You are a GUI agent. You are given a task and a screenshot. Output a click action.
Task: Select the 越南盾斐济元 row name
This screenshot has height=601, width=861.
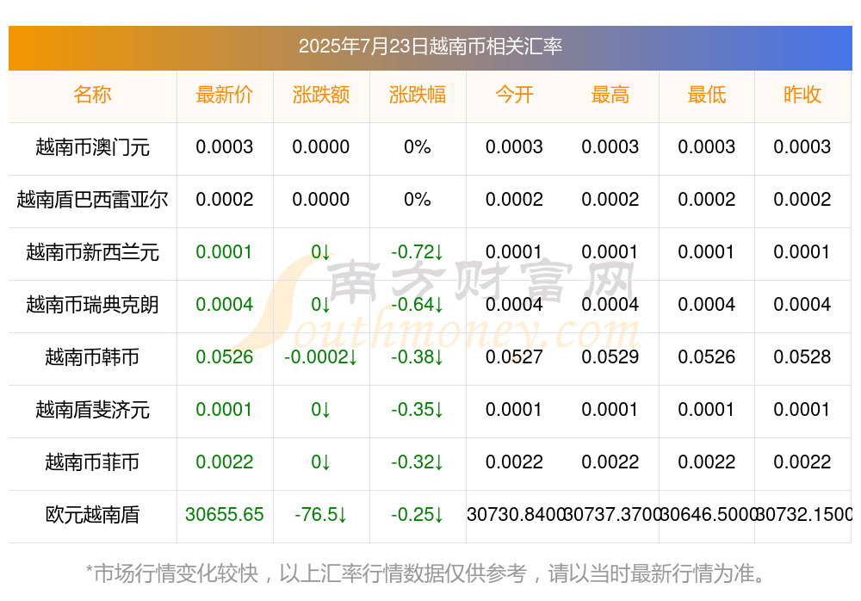[92, 410]
